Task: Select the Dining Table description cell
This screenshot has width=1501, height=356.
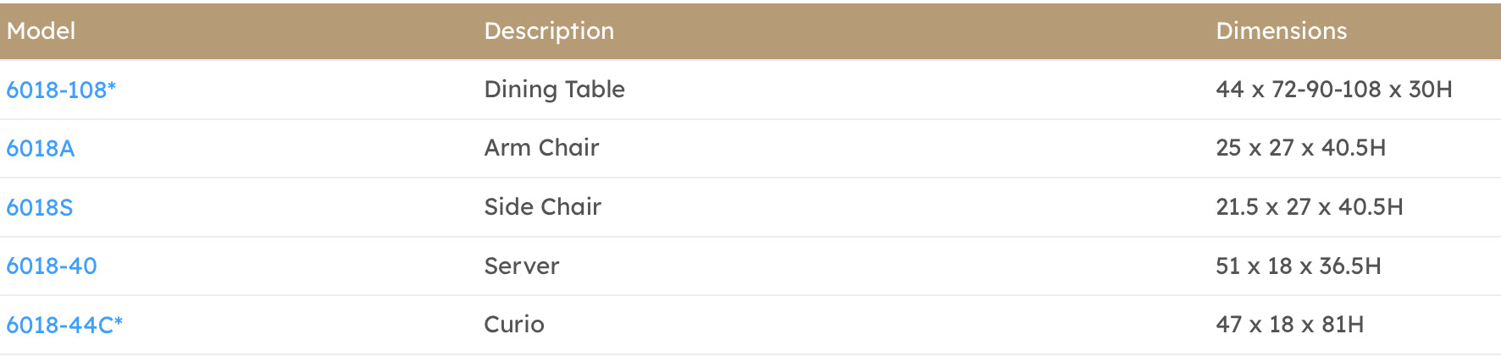Action: [x=554, y=90]
